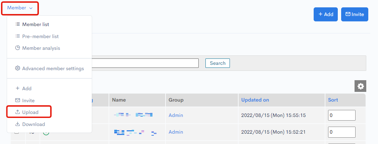Click the download arrow icon
This screenshot has width=378, height=144.
tap(17, 124)
